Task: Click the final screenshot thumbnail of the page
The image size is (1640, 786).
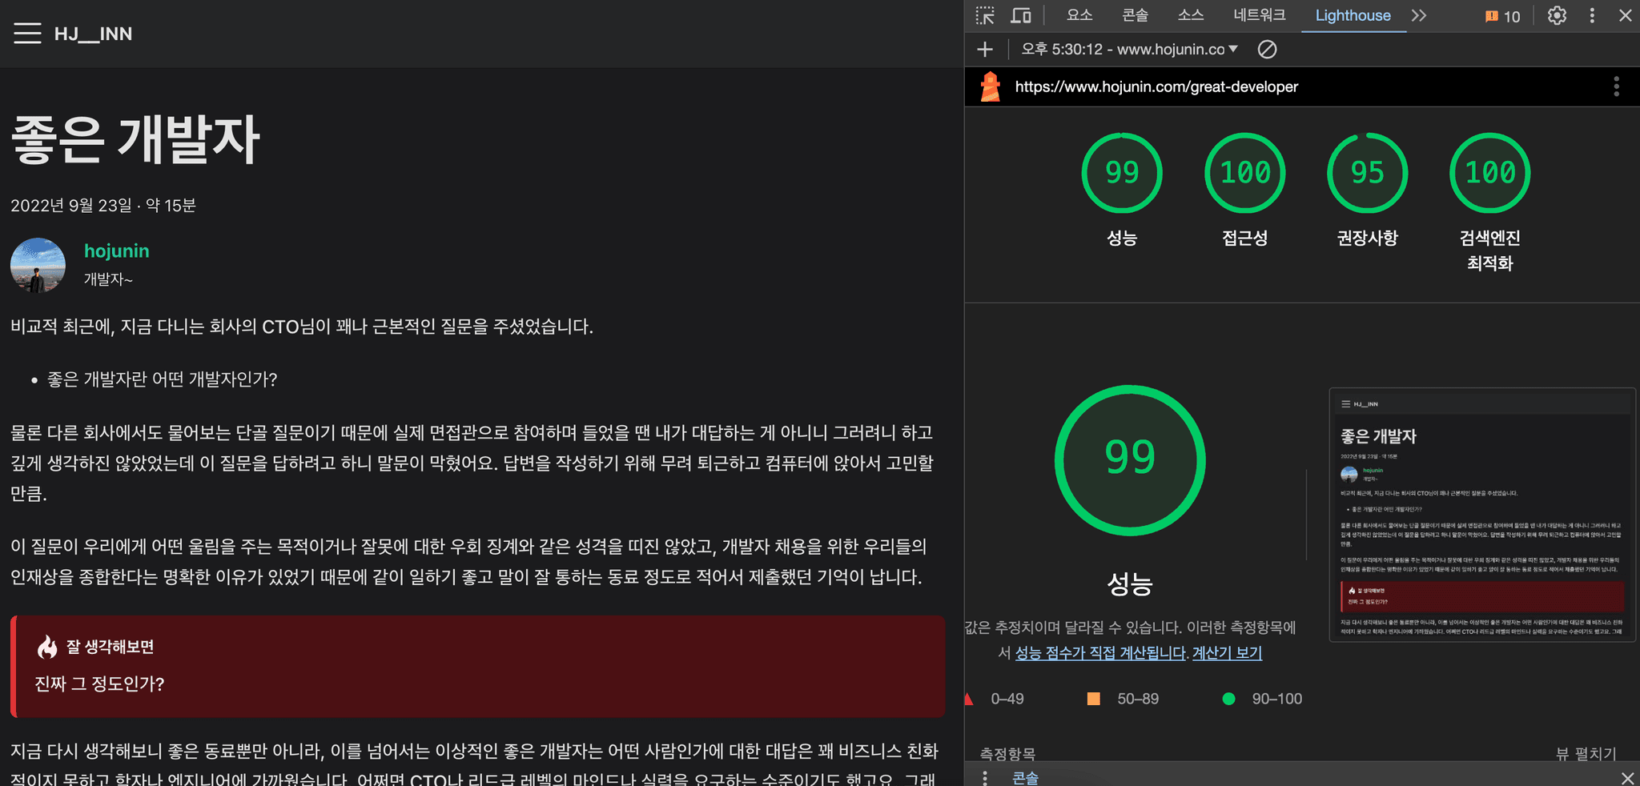Action: (1482, 515)
